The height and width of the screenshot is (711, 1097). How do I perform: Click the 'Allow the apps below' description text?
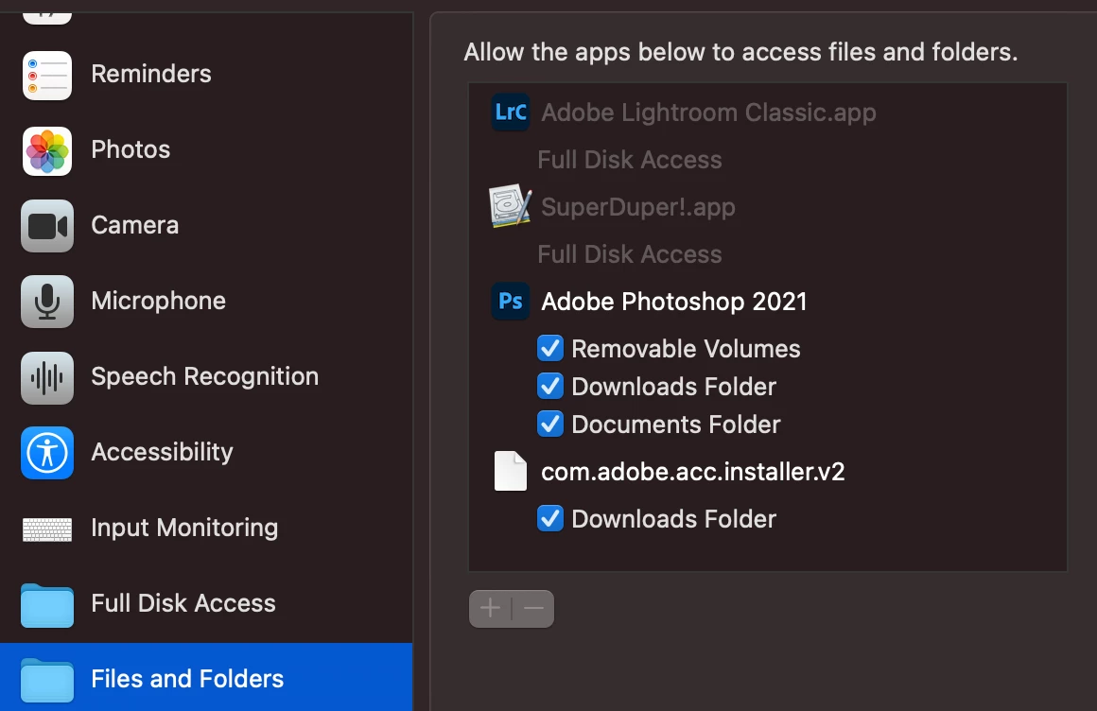tap(740, 52)
